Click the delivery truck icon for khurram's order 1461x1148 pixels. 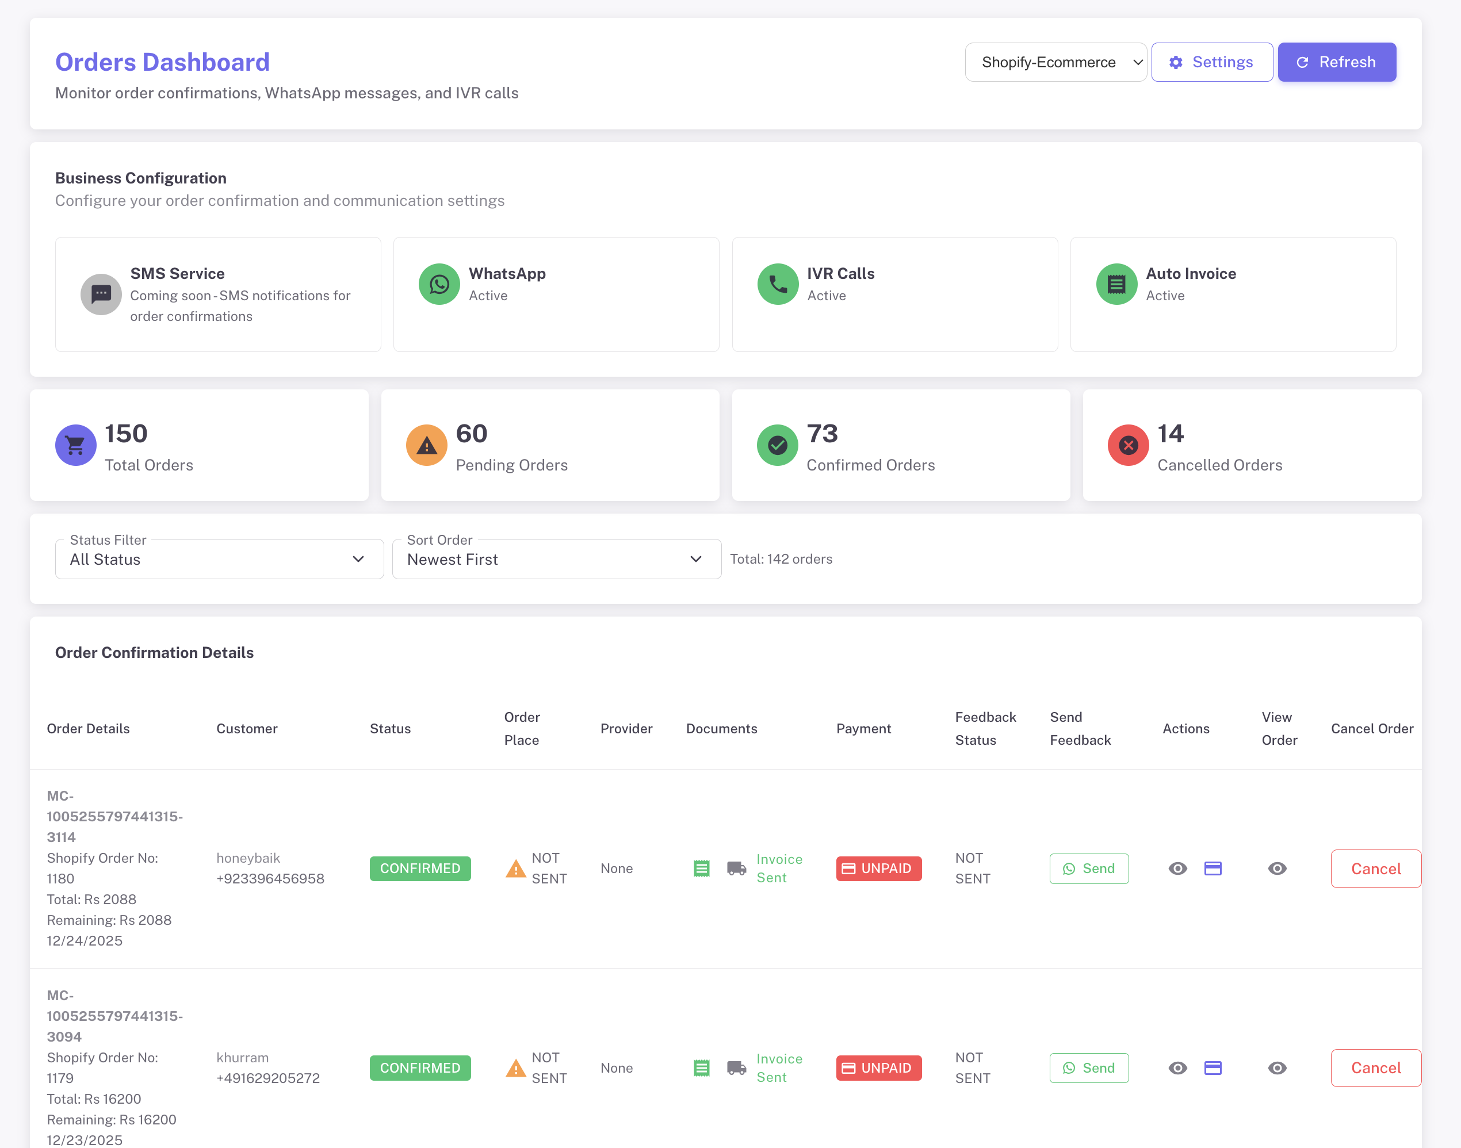pyautogui.click(x=736, y=1067)
